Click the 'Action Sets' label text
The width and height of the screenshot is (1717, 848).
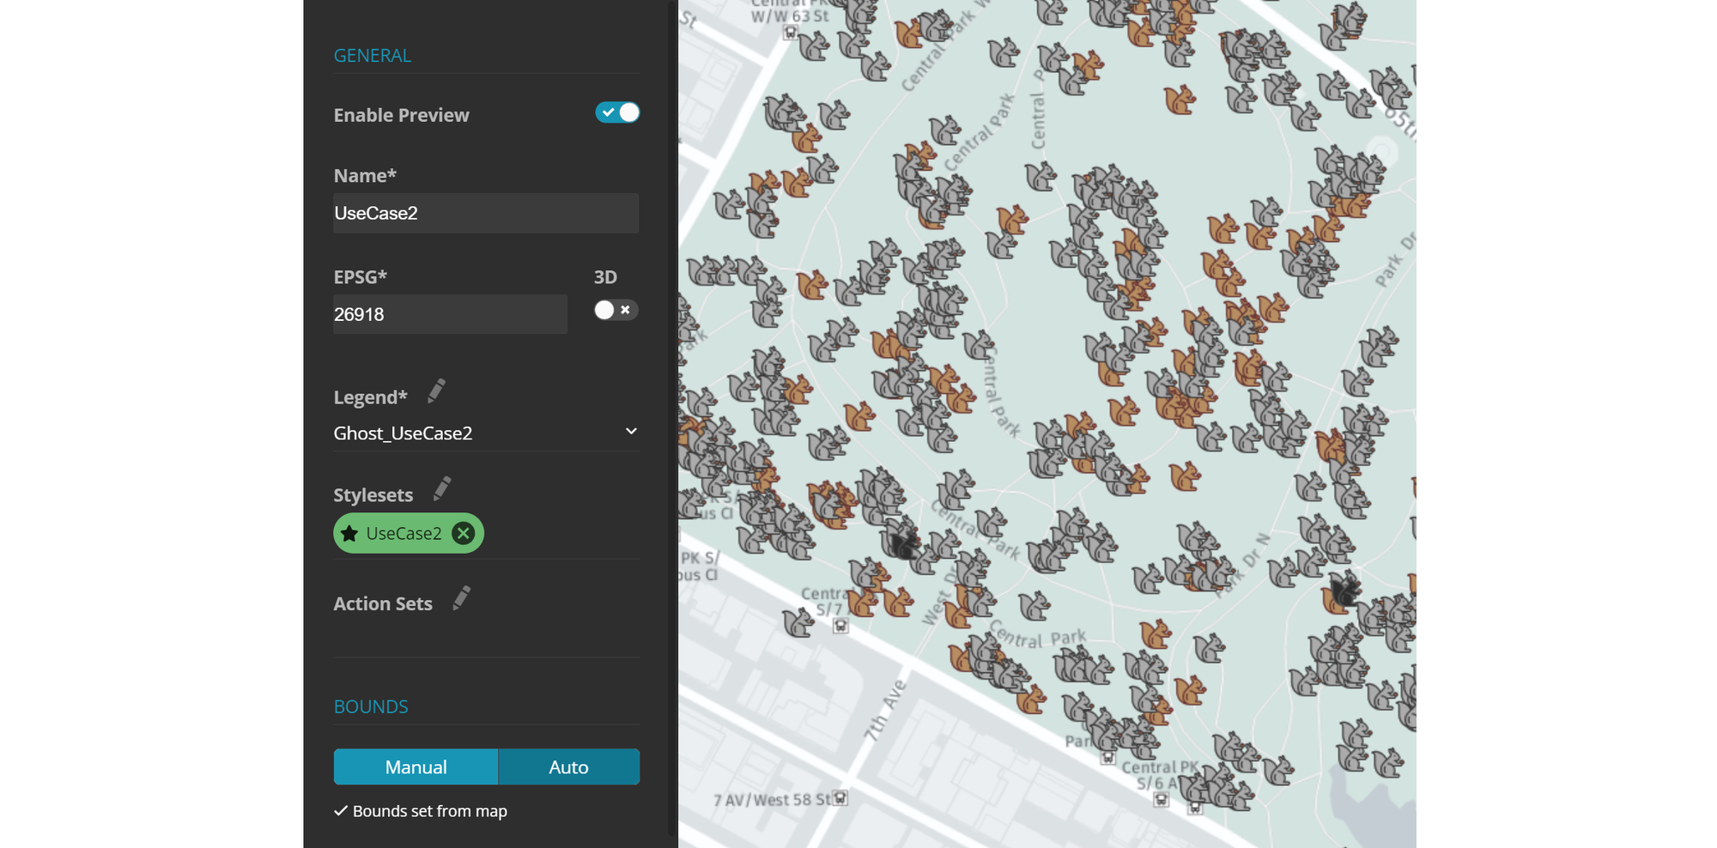(383, 603)
